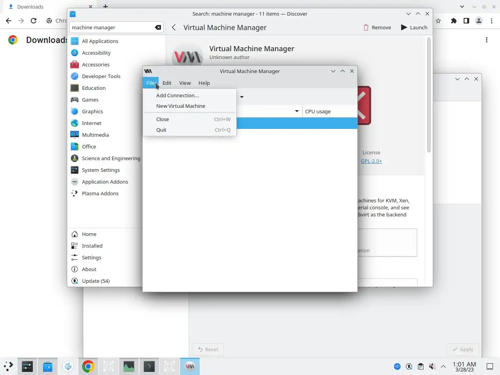Select the Plasma Addons icon
The width and height of the screenshot is (500, 375).
click(75, 193)
